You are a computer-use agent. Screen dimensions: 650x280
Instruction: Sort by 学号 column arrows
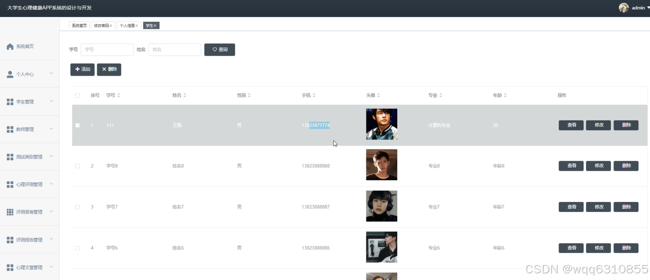119,96
